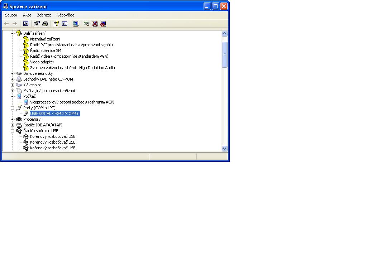
Task: Select the Neznámé zařízení device
Action: 45,39
